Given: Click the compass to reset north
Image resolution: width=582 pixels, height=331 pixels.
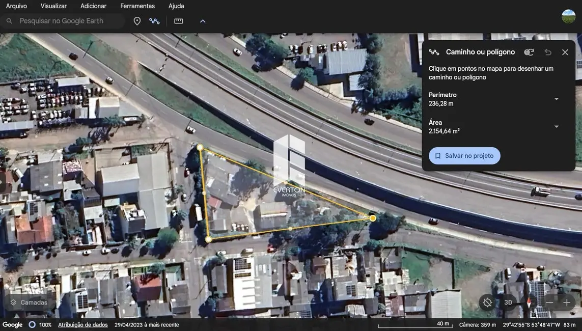Looking at the screenshot, I should click(529, 302).
